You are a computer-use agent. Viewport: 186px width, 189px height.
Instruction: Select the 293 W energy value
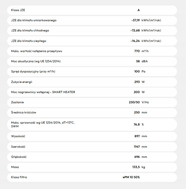click(137, 82)
